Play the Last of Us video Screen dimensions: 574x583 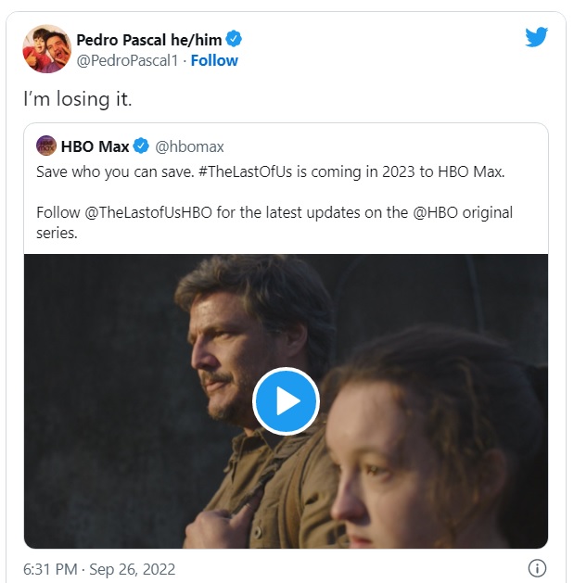tap(286, 401)
